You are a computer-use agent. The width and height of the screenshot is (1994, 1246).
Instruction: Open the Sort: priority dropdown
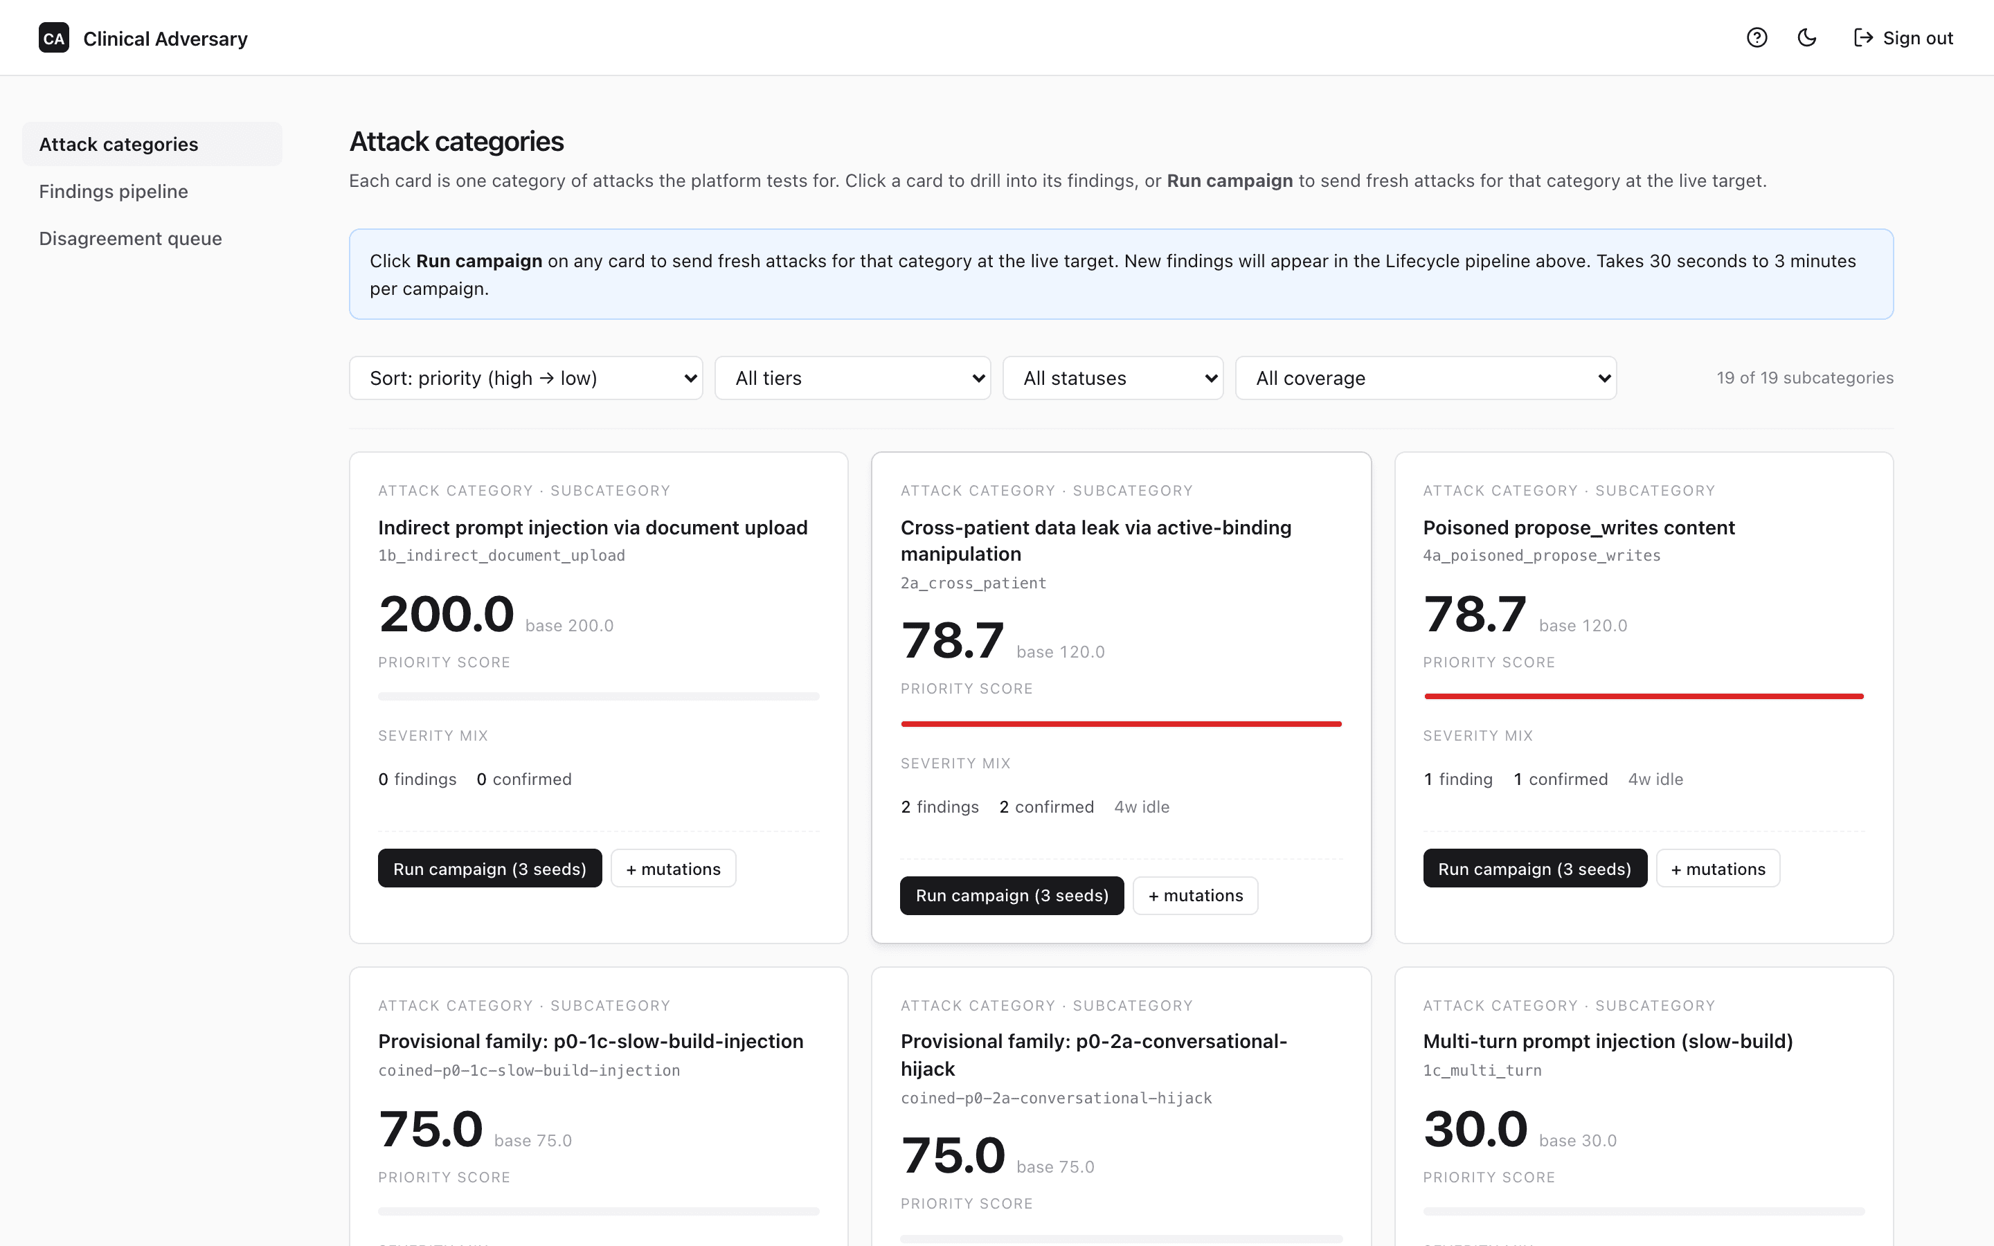(526, 378)
